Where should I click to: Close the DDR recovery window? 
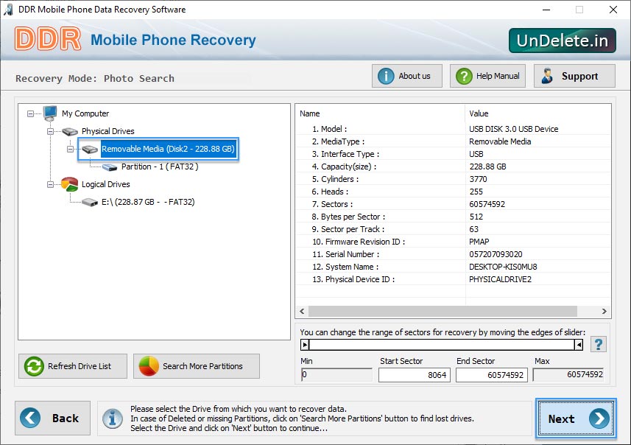[x=613, y=10]
